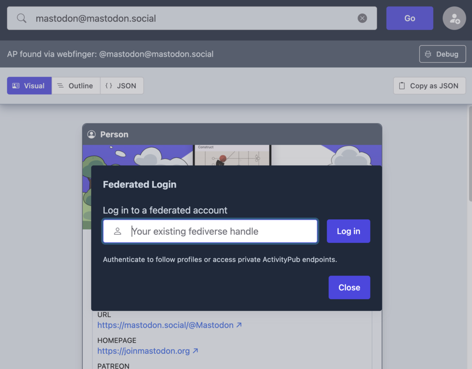Open the joinmastodon.org homepage link
This screenshot has width=472, height=369.
point(143,351)
